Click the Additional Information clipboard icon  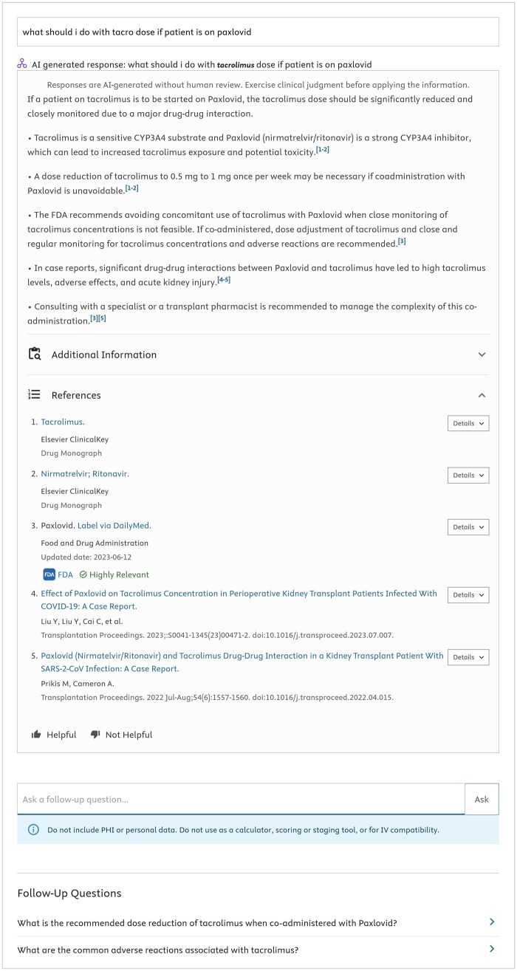(35, 354)
